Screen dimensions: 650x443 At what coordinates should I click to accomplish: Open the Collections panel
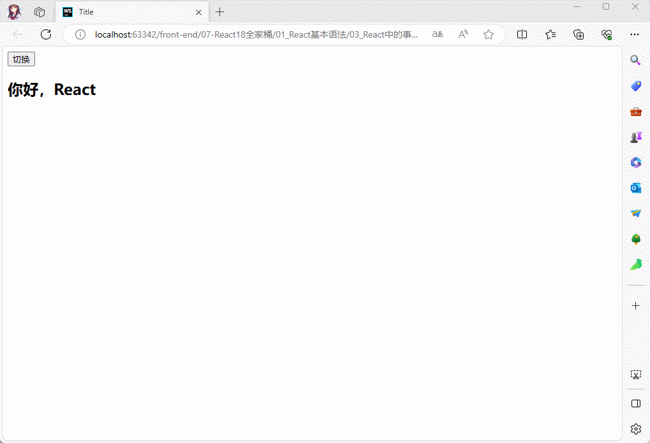click(x=579, y=34)
